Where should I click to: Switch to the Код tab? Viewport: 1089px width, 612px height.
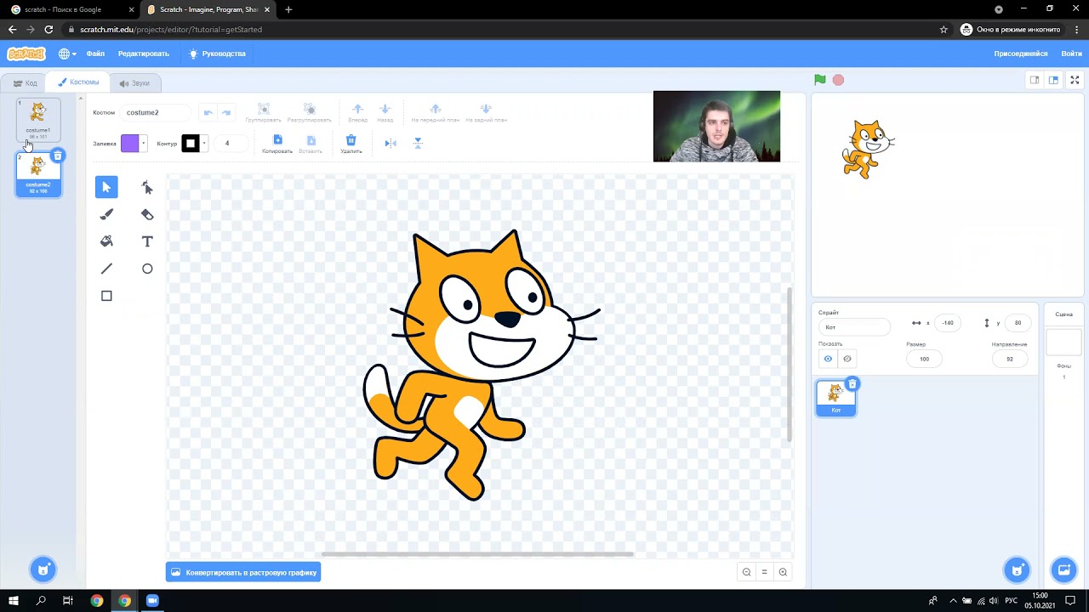pos(25,82)
